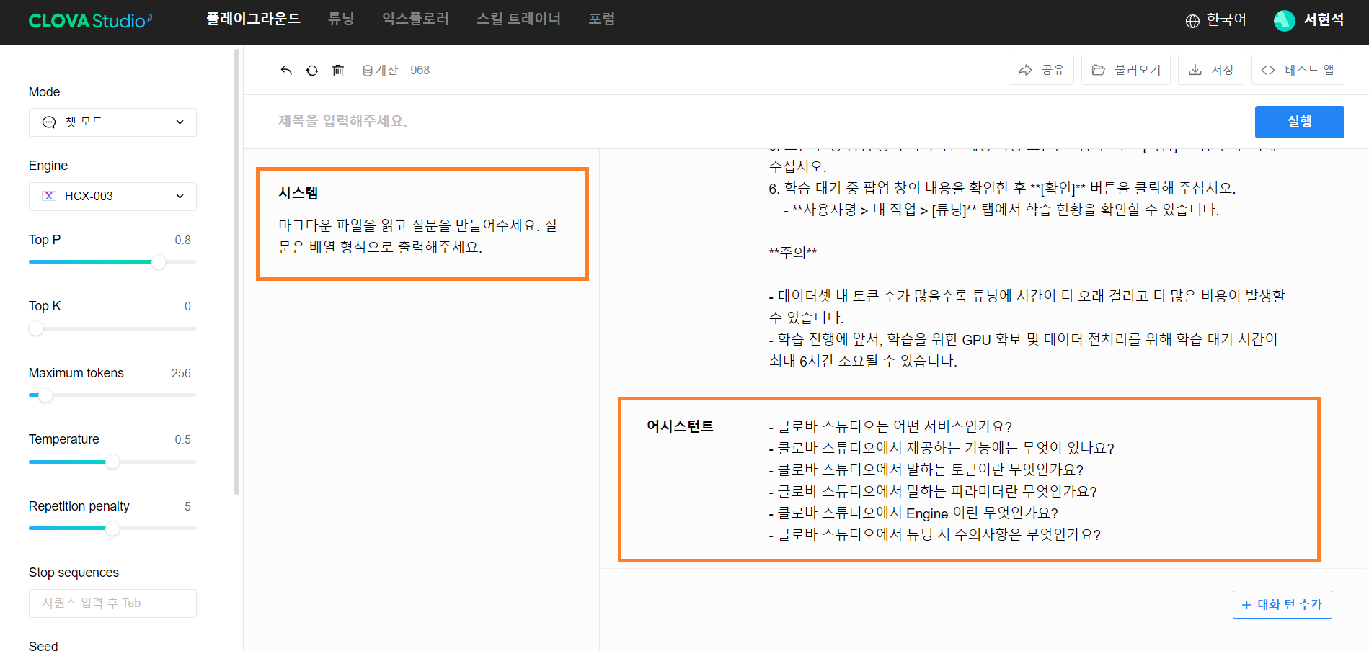
Task: Click the line about 튜닝 시 주의사항
Action: 935,534
